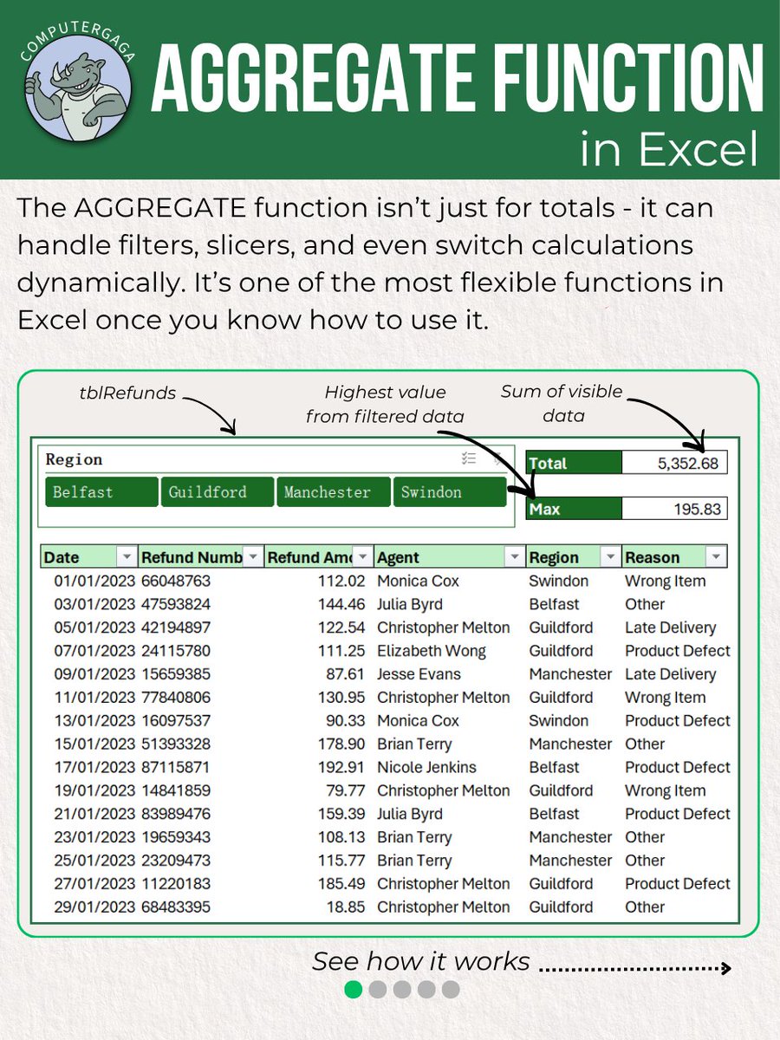
Task: Select the Nicole Jenkins agent cell
Action: (x=426, y=768)
